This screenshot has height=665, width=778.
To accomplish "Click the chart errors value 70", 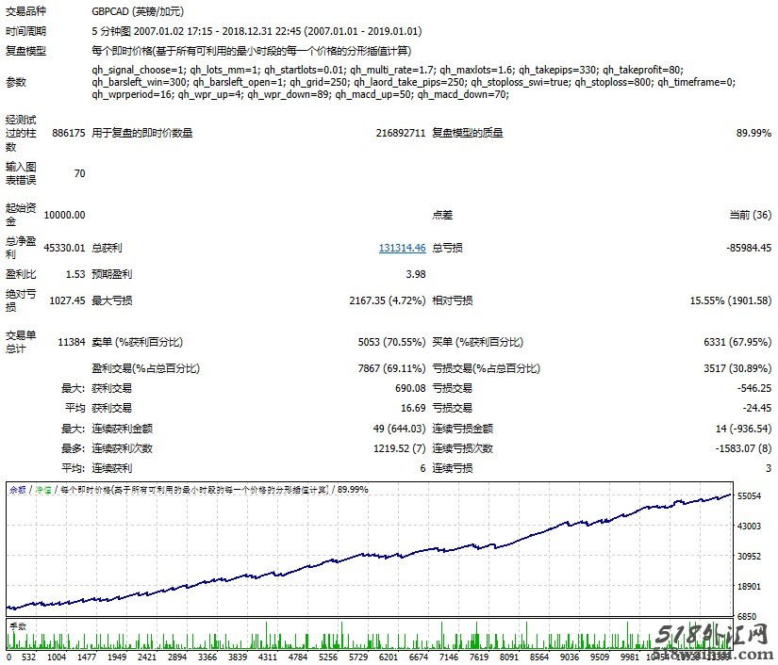I will 79,173.
